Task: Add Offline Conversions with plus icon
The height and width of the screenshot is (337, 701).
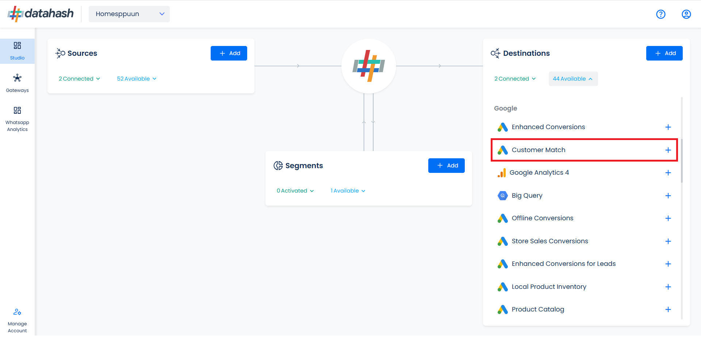Action: (668, 218)
